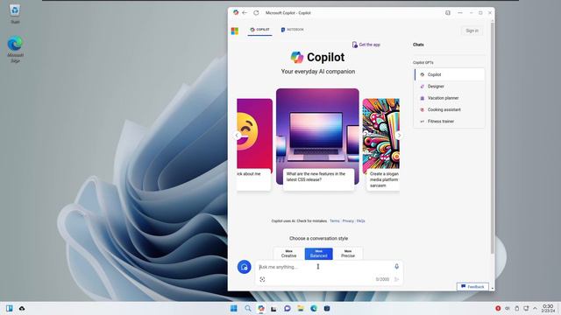Click the Copilot app icon in title bar
Image resolution: width=561 pixels, height=315 pixels.
[x=236, y=12]
